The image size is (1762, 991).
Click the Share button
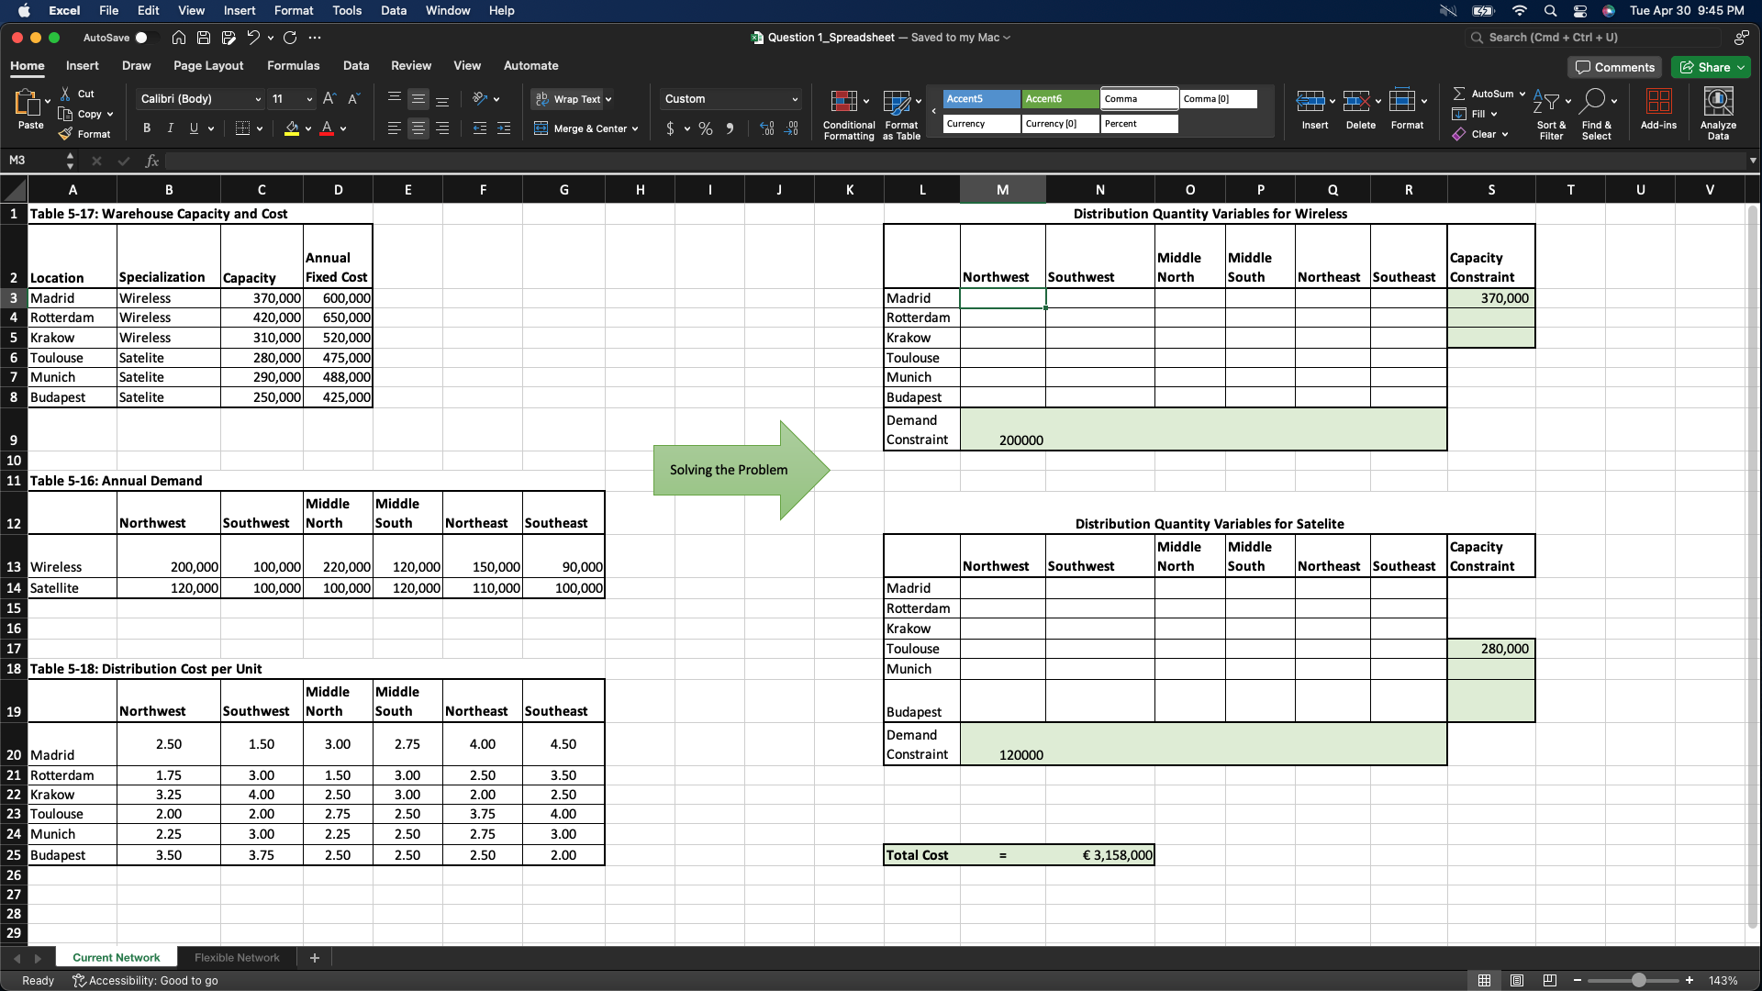(1711, 66)
